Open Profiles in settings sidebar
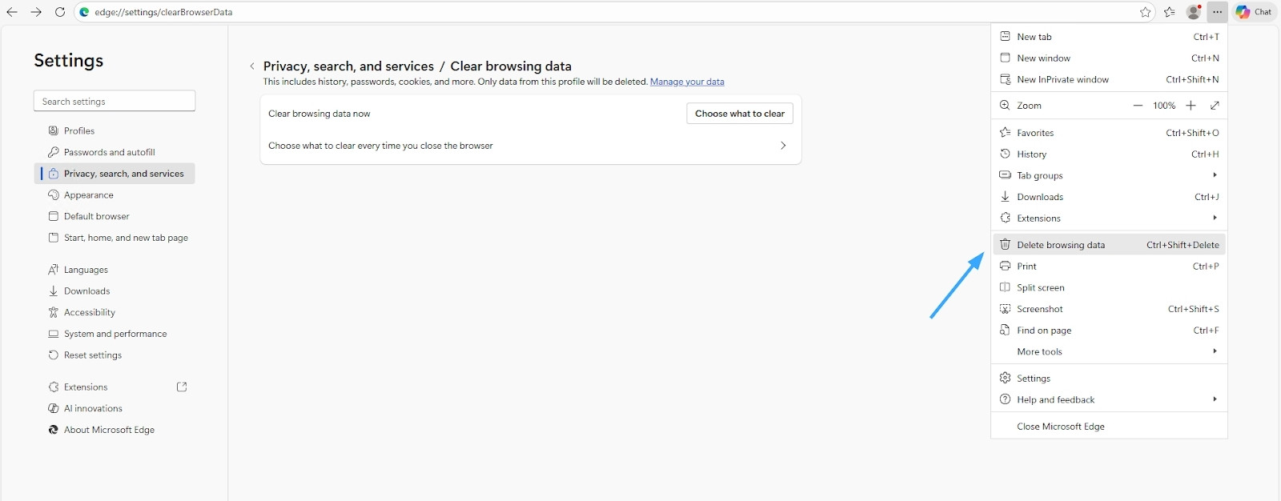 point(114,130)
